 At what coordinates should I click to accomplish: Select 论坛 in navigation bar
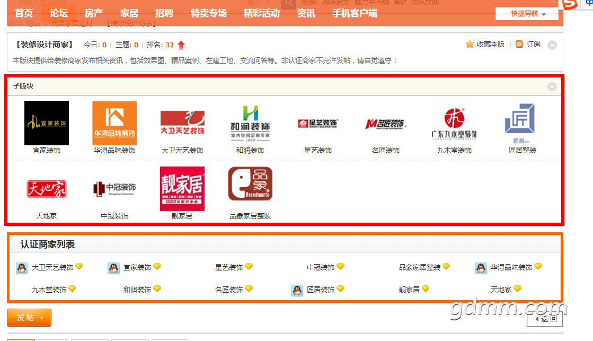click(x=59, y=13)
